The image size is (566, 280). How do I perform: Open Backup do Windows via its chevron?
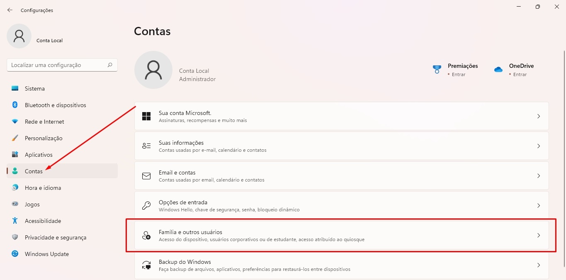click(539, 265)
